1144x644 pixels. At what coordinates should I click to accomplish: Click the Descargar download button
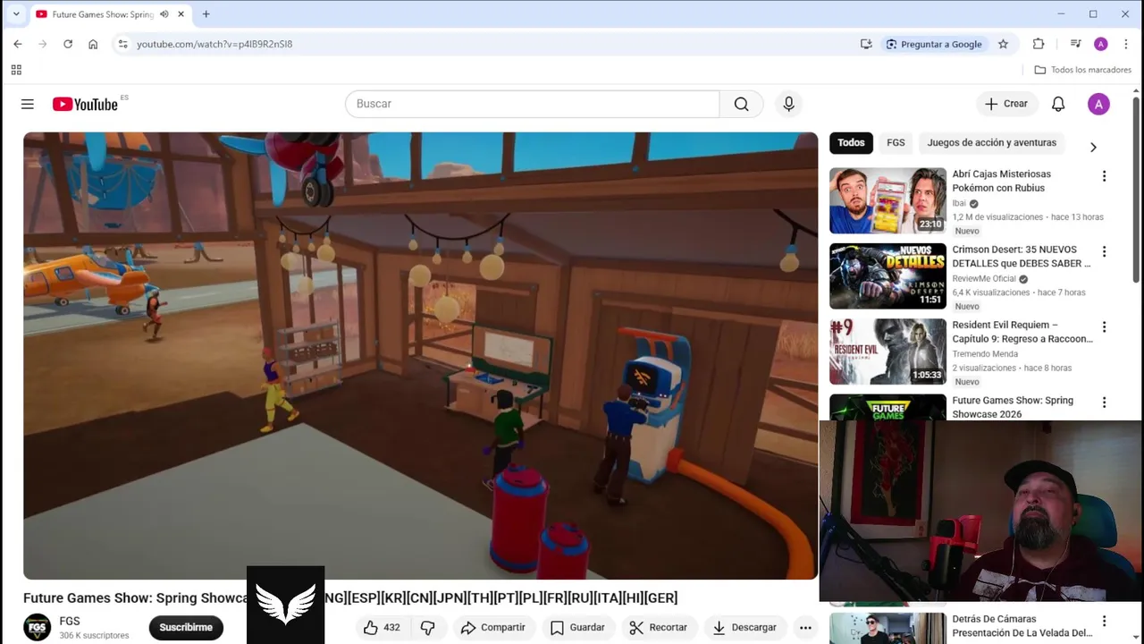click(x=744, y=628)
